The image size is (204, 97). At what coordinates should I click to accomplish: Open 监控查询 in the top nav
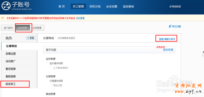click(x=128, y=6)
